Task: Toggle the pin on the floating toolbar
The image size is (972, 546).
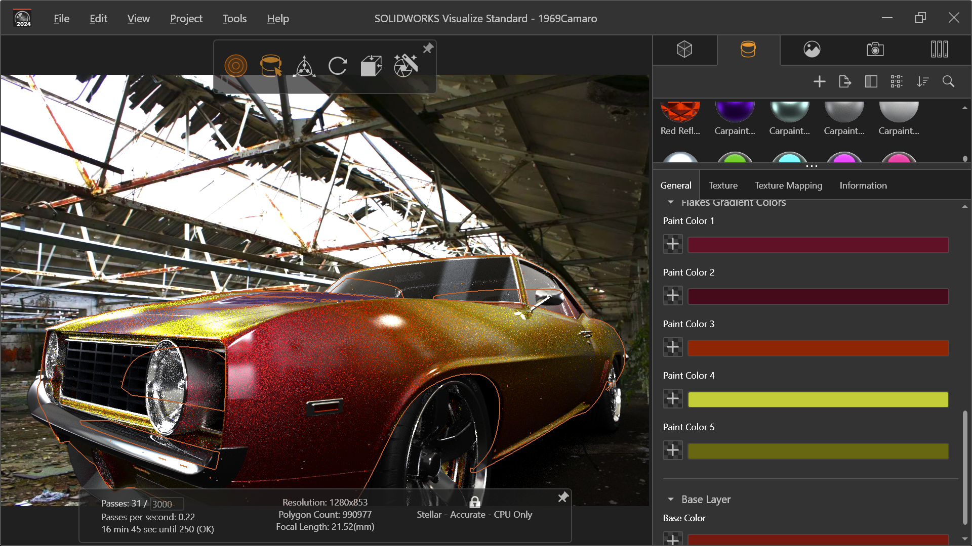Action: (x=428, y=48)
